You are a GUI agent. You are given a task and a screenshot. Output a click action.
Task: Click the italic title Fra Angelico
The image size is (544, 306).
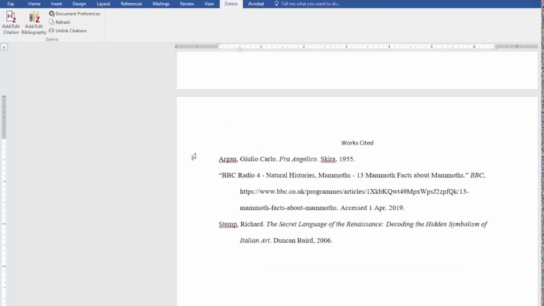tap(298, 159)
